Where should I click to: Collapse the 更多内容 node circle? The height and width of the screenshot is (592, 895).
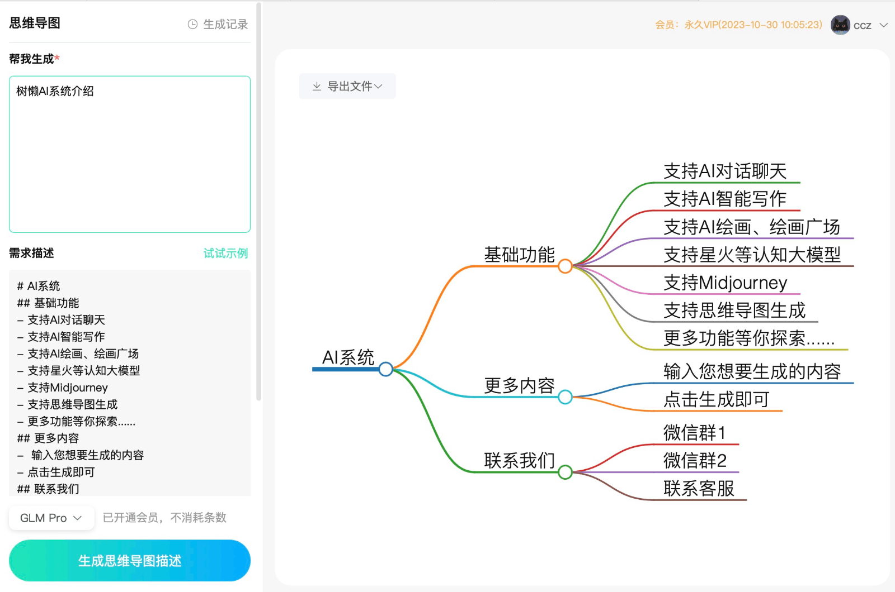(x=565, y=397)
